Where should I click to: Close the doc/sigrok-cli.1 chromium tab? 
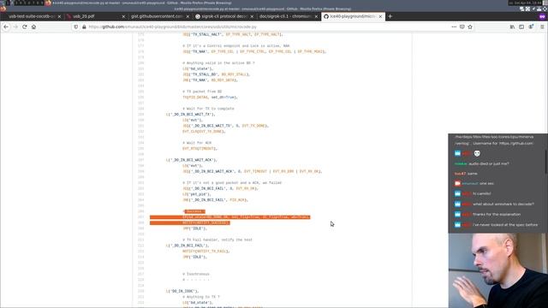(316, 16)
